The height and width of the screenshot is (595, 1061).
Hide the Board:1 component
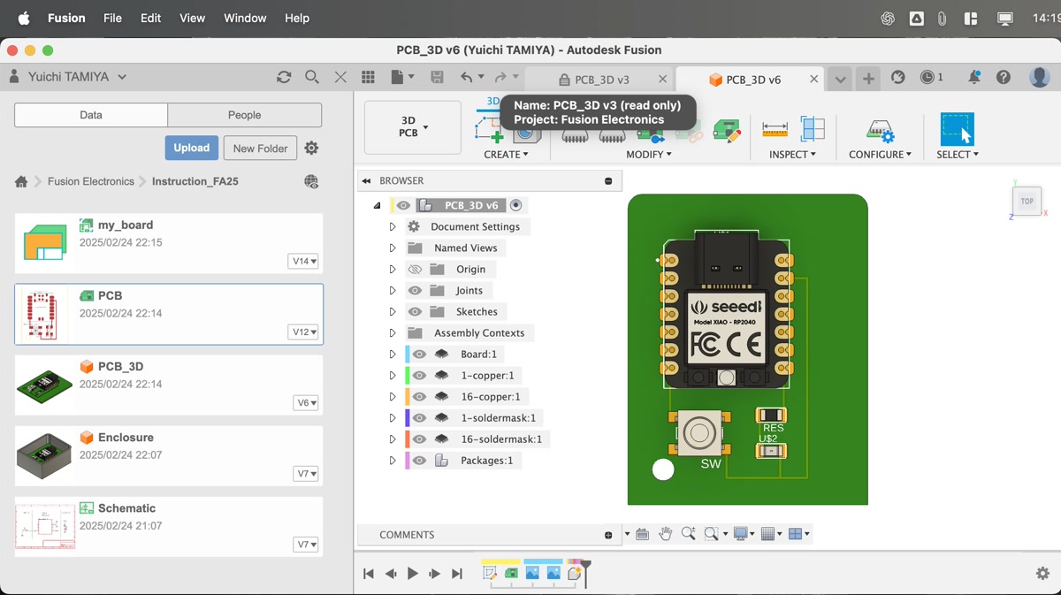[420, 355]
